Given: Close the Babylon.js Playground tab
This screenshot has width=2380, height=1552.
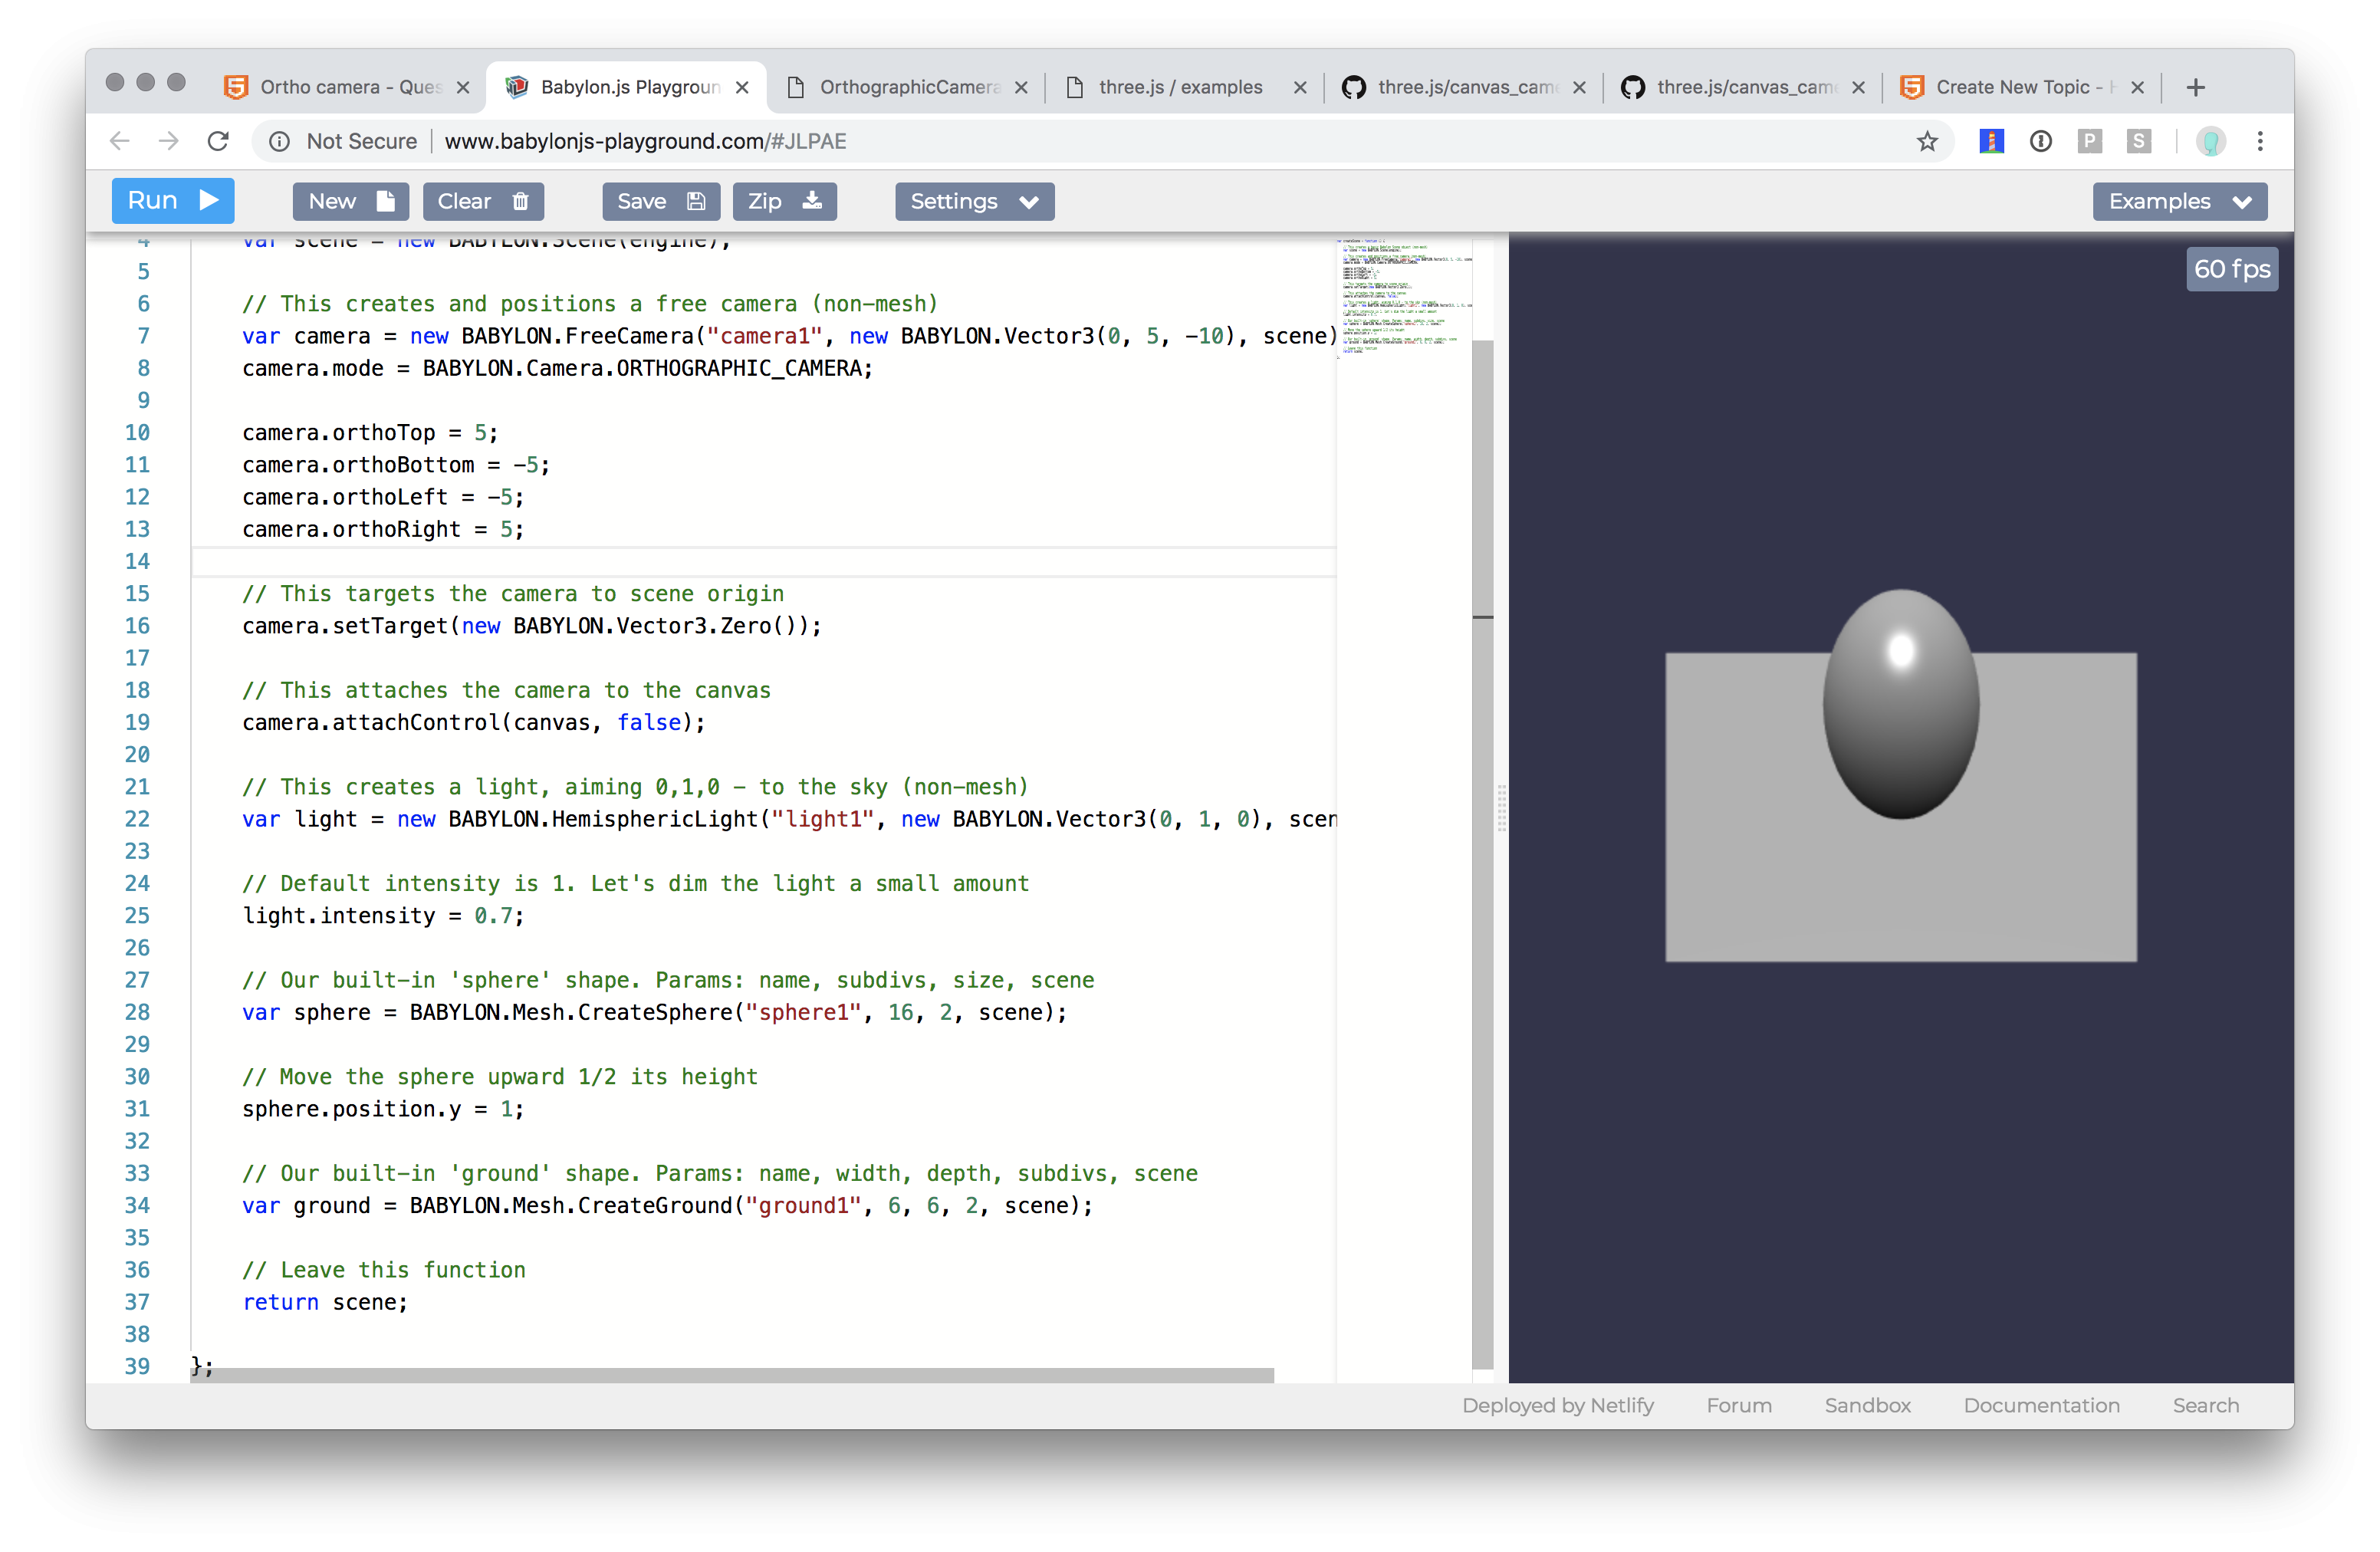Looking at the screenshot, I should pyautogui.click(x=742, y=87).
